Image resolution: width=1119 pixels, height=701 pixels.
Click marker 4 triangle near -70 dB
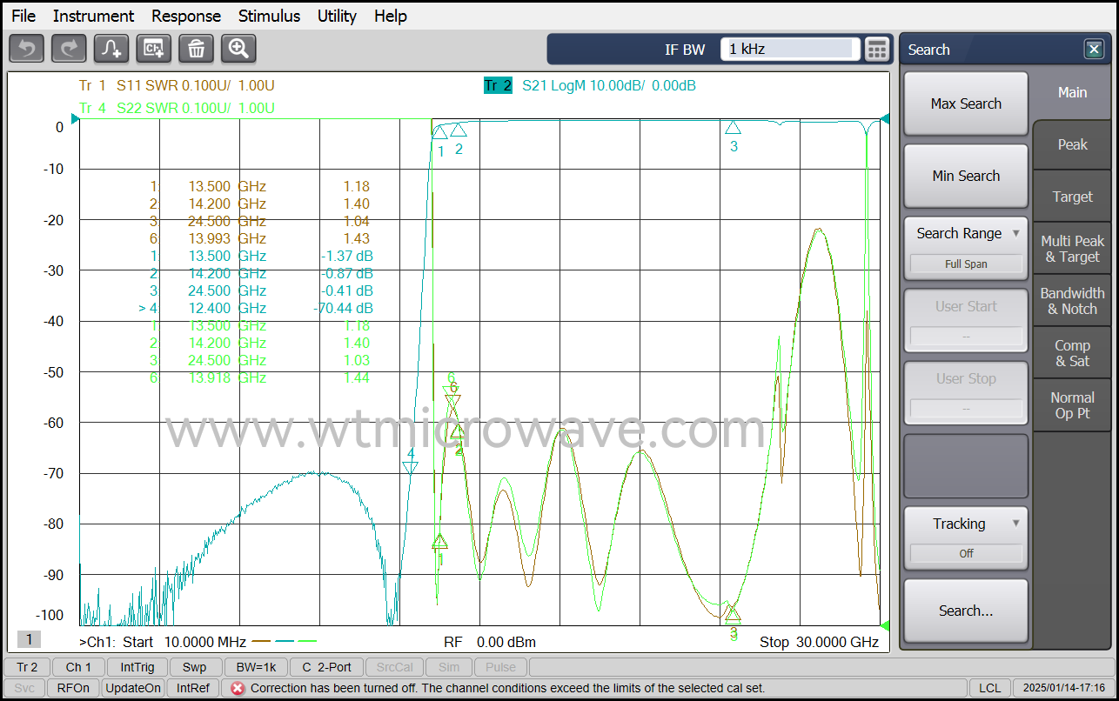pyautogui.click(x=410, y=468)
